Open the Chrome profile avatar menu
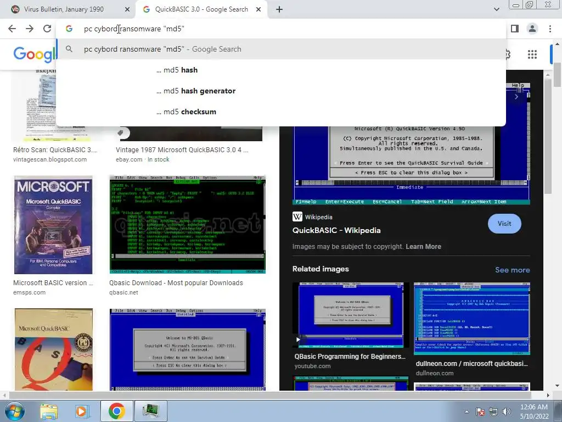This screenshot has width=562, height=422. click(x=532, y=29)
